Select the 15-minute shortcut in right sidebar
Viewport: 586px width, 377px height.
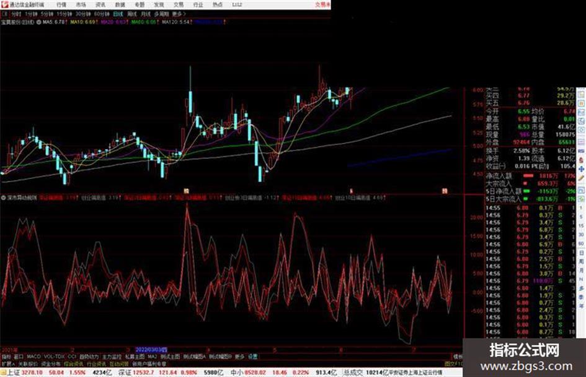582,226
